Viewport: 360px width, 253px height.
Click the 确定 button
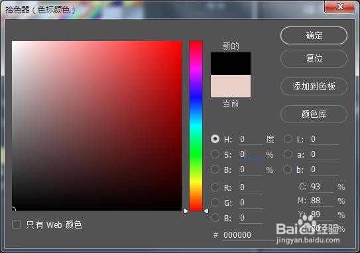pos(314,36)
